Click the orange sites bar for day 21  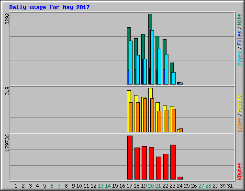pyautogui.click(x=159, y=121)
